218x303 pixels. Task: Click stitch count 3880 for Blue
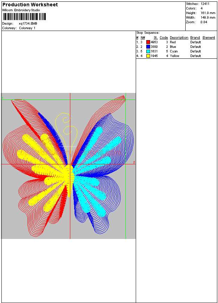point(154,47)
